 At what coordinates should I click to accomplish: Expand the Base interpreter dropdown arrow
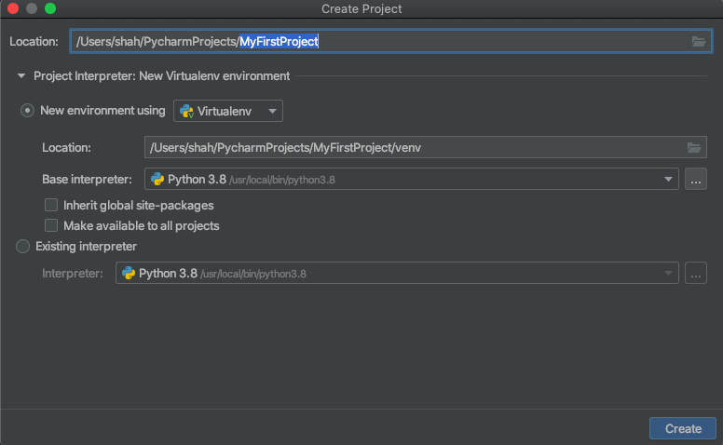tap(668, 179)
